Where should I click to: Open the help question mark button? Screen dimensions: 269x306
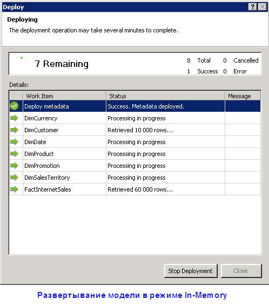(x=253, y=7)
